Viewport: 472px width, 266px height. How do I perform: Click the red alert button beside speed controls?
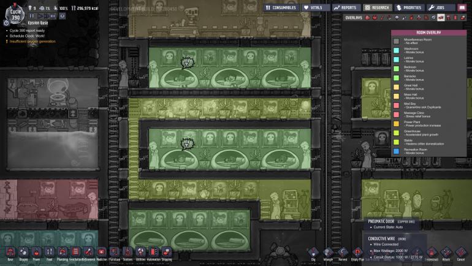pyautogui.click(x=62, y=16)
